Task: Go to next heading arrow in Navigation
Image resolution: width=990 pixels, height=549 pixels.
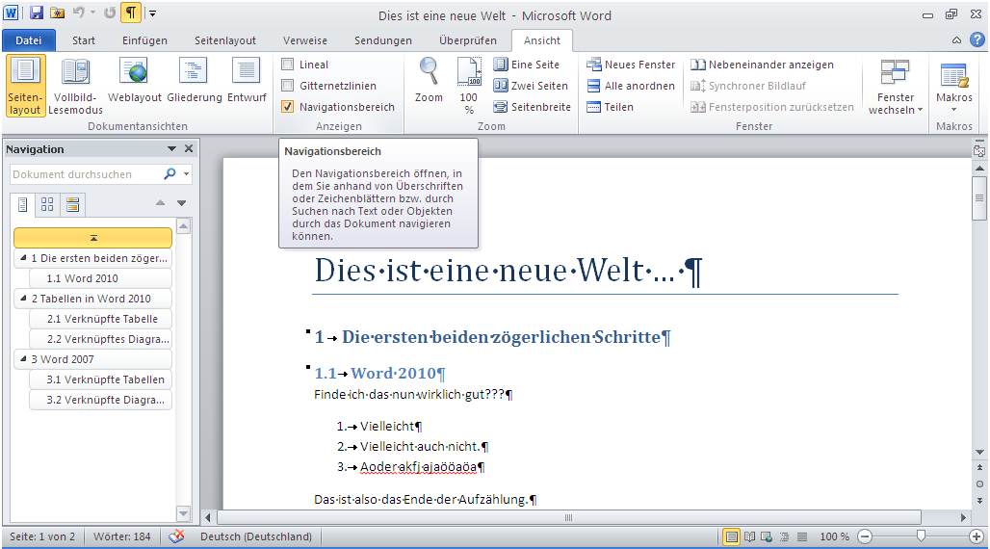Action: pos(182,203)
